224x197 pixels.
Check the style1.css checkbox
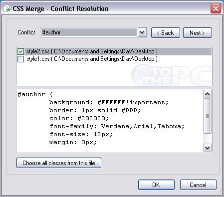(20, 59)
